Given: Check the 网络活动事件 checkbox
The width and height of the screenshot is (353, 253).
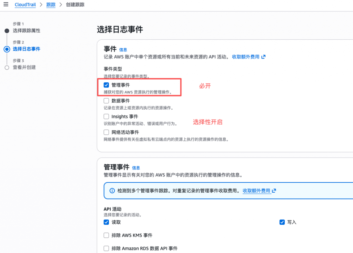Looking at the screenshot, I should (x=107, y=132).
